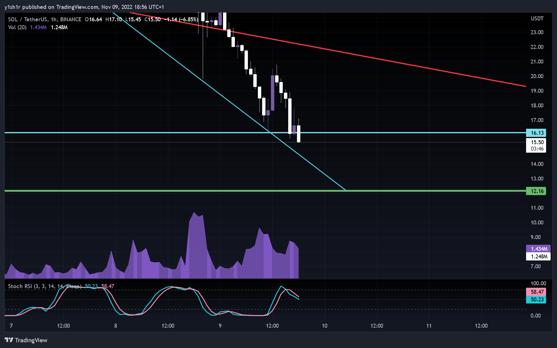The image size is (557, 348).
Task: Click the high value H17.10
Action: point(113,19)
